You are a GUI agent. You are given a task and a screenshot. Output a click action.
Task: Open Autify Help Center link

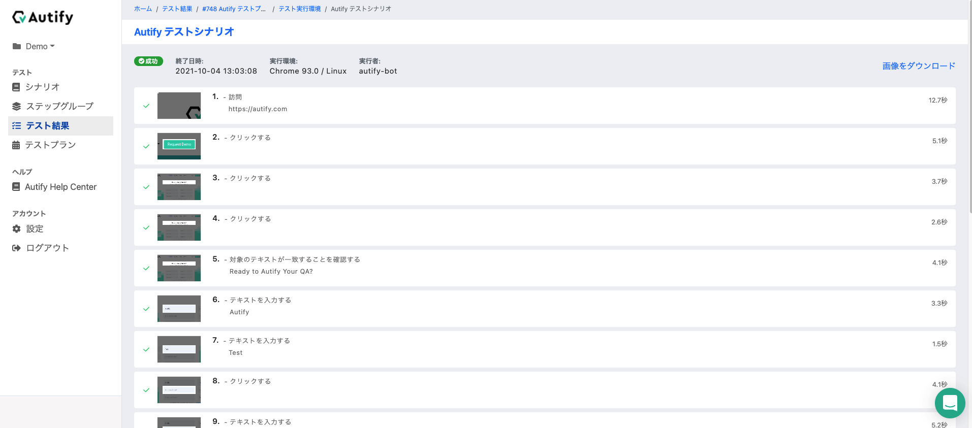pos(60,187)
